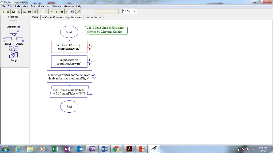Select the Loop symbol
273x153 pixels.
tap(13, 55)
